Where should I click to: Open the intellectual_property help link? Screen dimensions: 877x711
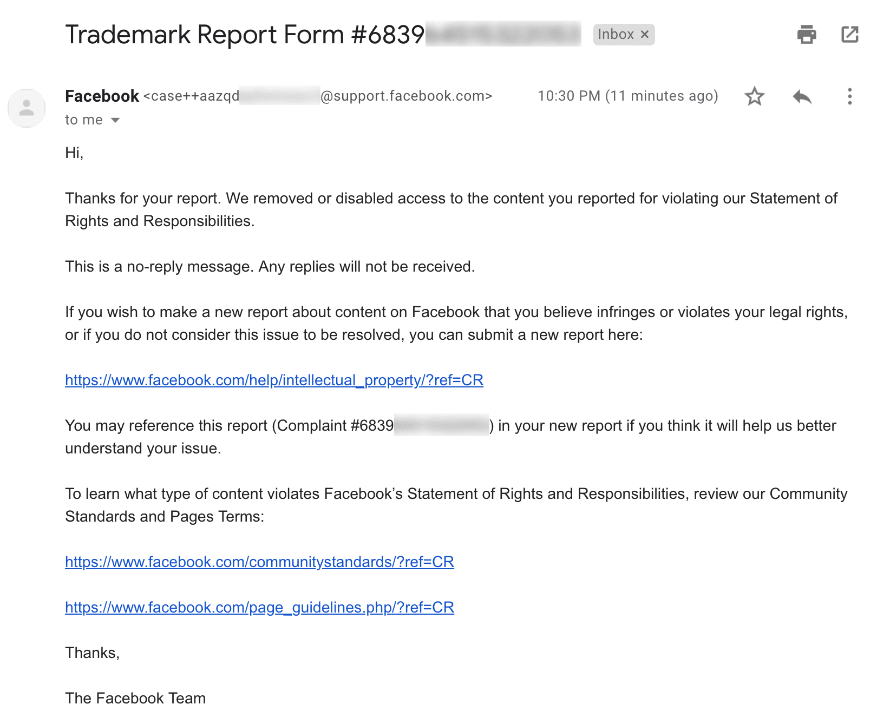(x=274, y=380)
